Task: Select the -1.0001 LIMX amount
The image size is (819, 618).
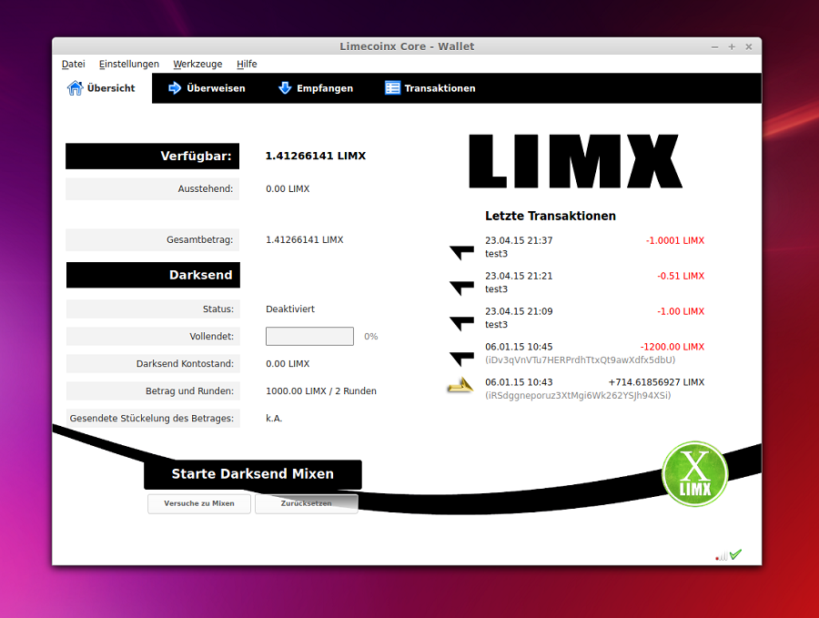Action: click(x=675, y=241)
